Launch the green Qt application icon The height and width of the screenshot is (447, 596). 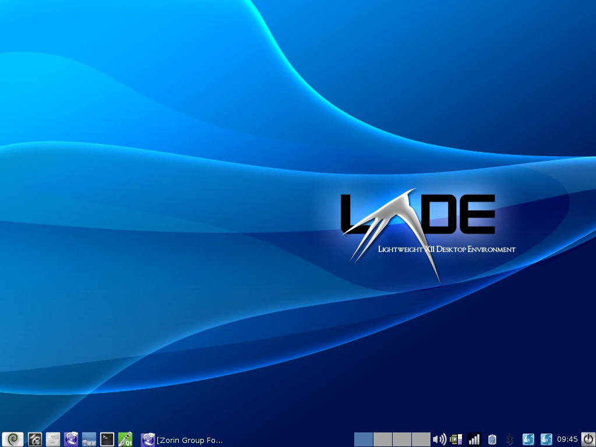point(125,439)
